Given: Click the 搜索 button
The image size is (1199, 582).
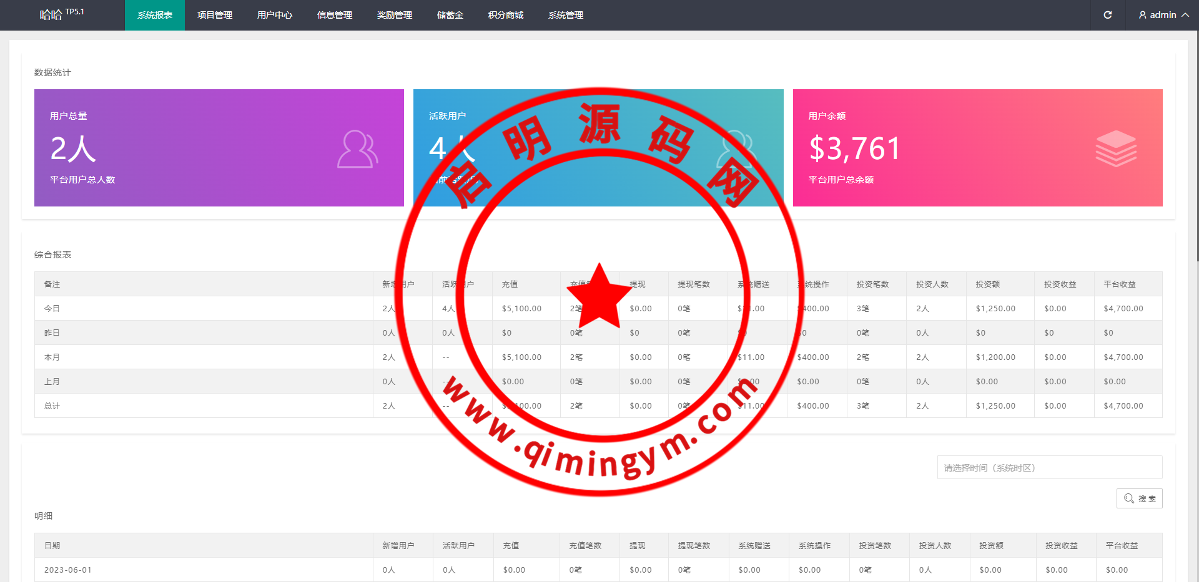Looking at the screenshot, I should click(x=1139, y=498).
